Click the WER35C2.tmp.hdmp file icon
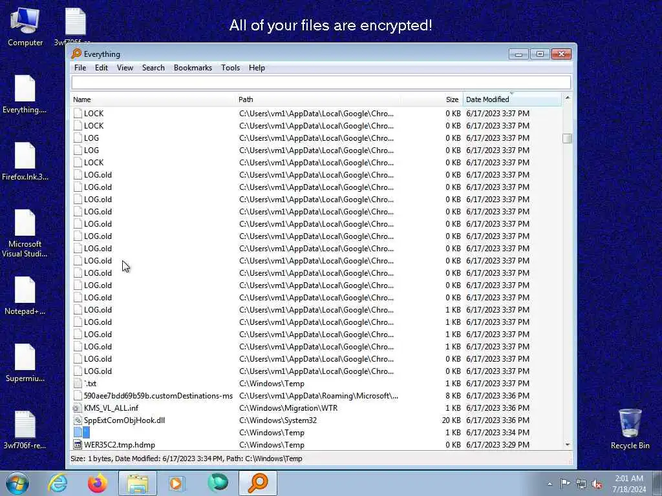This screenshot has width=662, height=496. (x=78, y=444)
